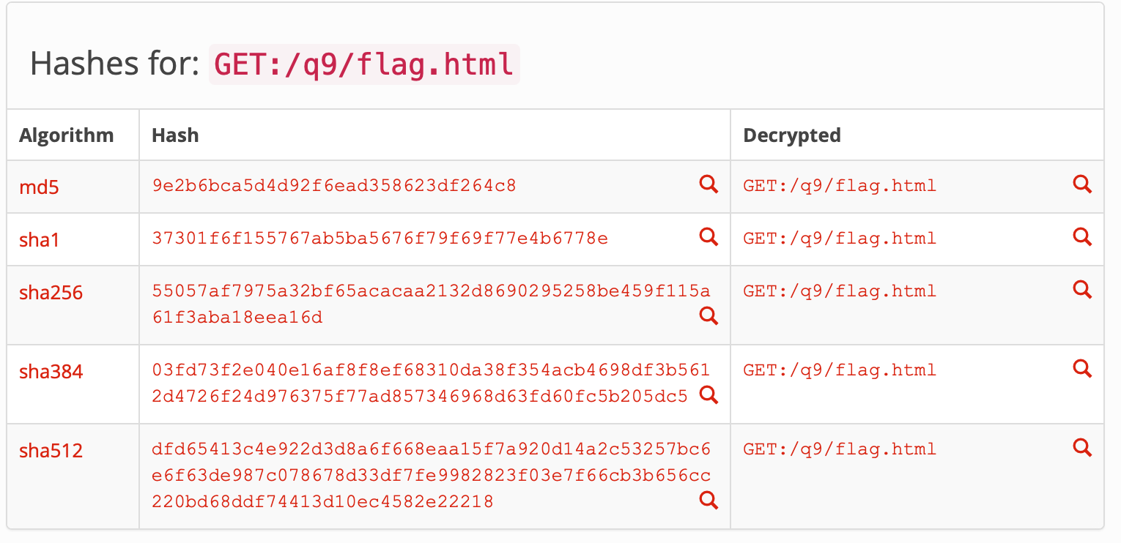Click the Algorithm column header
The image size is (1121, 543).
pyautogui.click(x=66, y=135)
